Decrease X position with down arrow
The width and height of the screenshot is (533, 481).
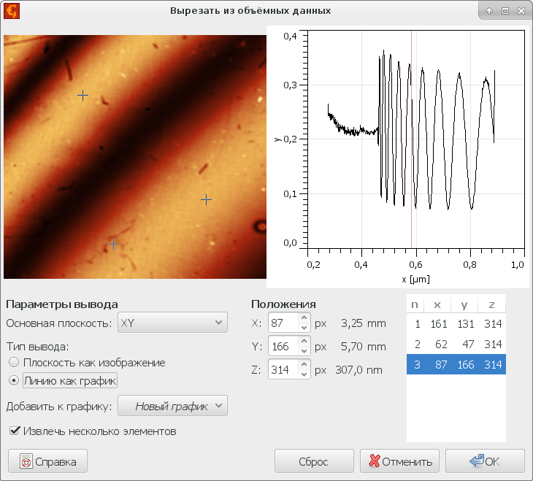304,328
